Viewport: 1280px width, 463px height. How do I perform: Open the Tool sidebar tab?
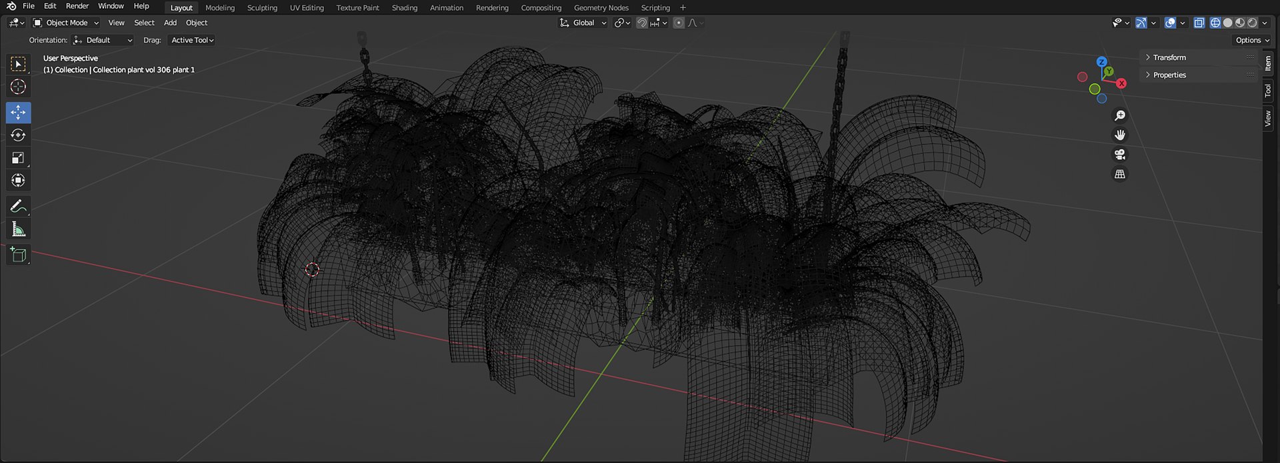(1268, 91)
